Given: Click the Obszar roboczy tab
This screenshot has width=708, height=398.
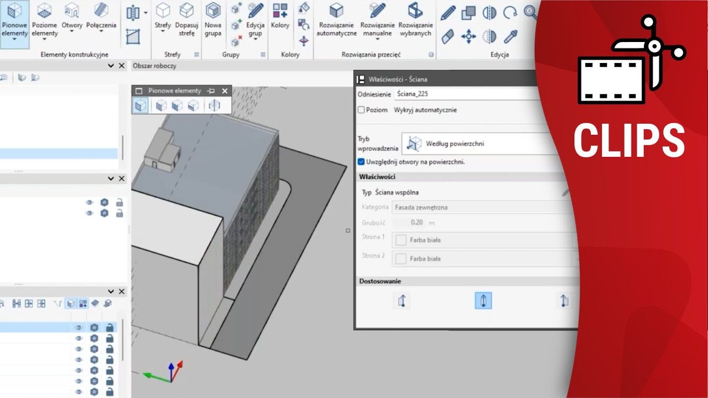Looking at the screenshot, I should [x=154, y=66].
